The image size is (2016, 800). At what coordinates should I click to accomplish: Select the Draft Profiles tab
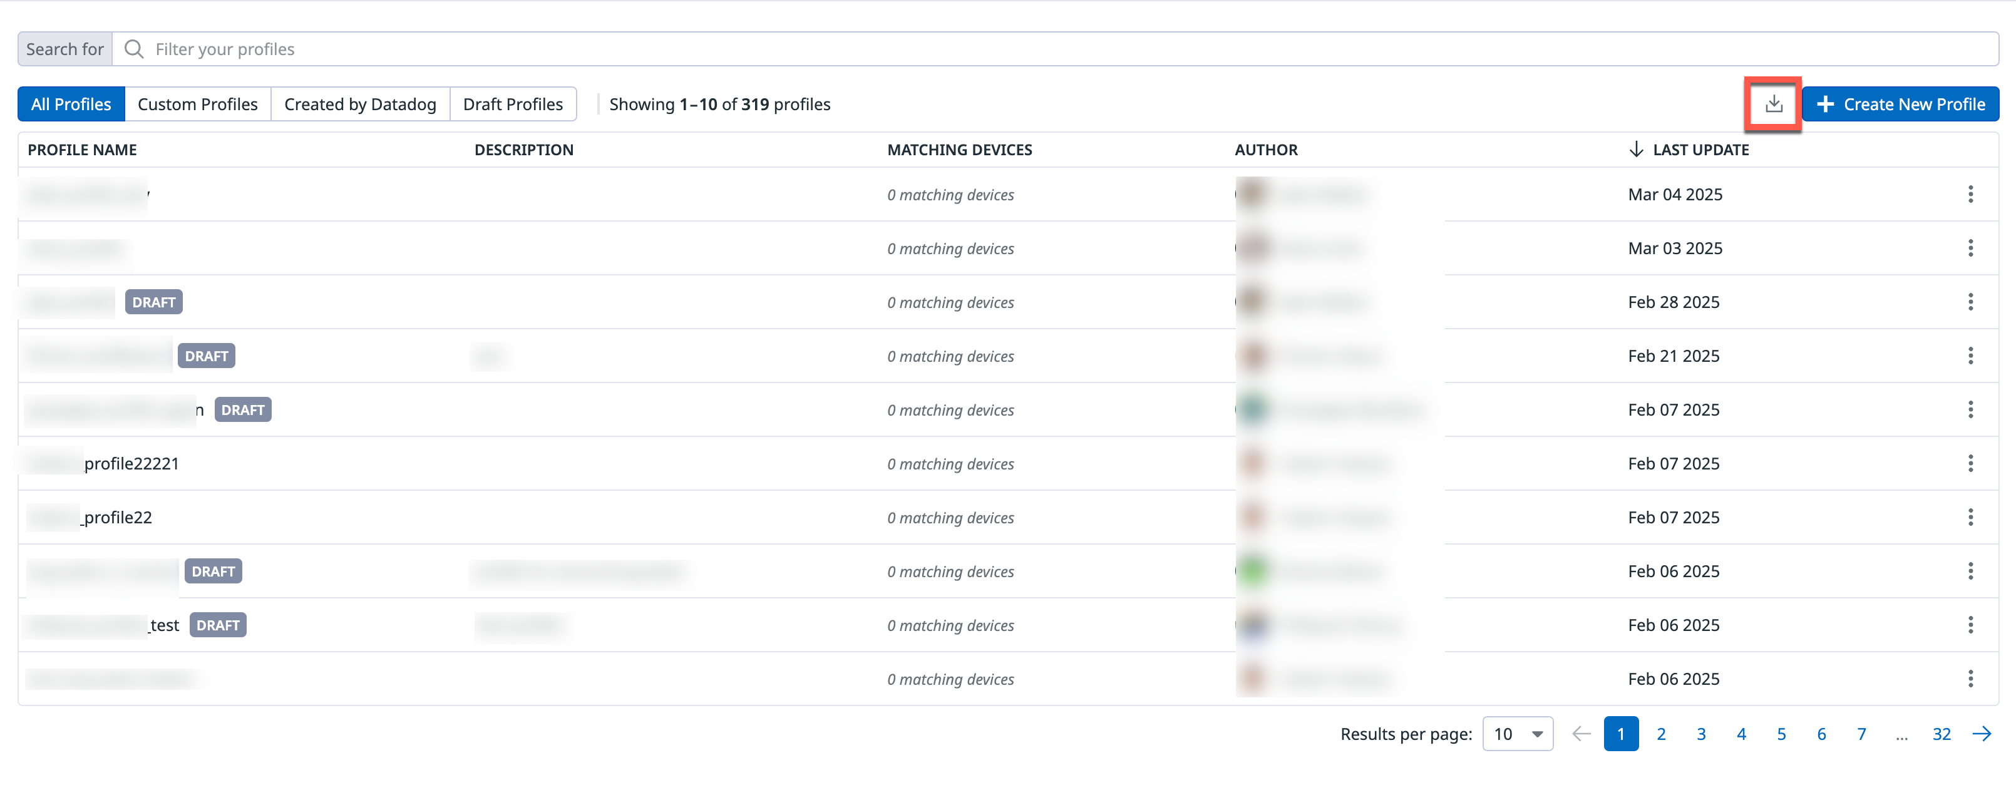[513, 104]
